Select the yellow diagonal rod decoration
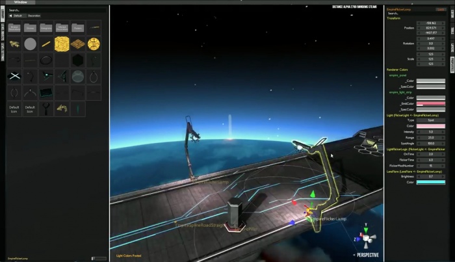Image resolution: width=455 pixels, height=262 pixels. point(46,44)
